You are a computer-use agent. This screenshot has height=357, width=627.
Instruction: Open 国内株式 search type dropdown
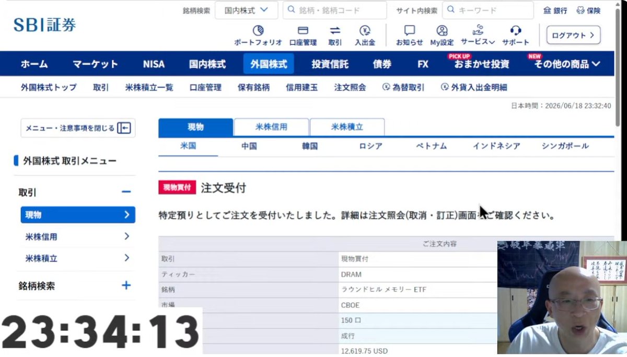[246, 10]
